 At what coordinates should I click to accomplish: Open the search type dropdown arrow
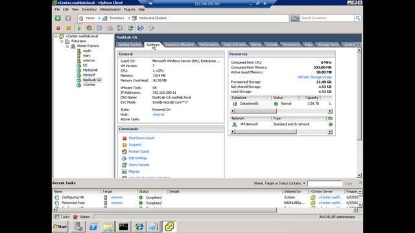pos(298,18)
